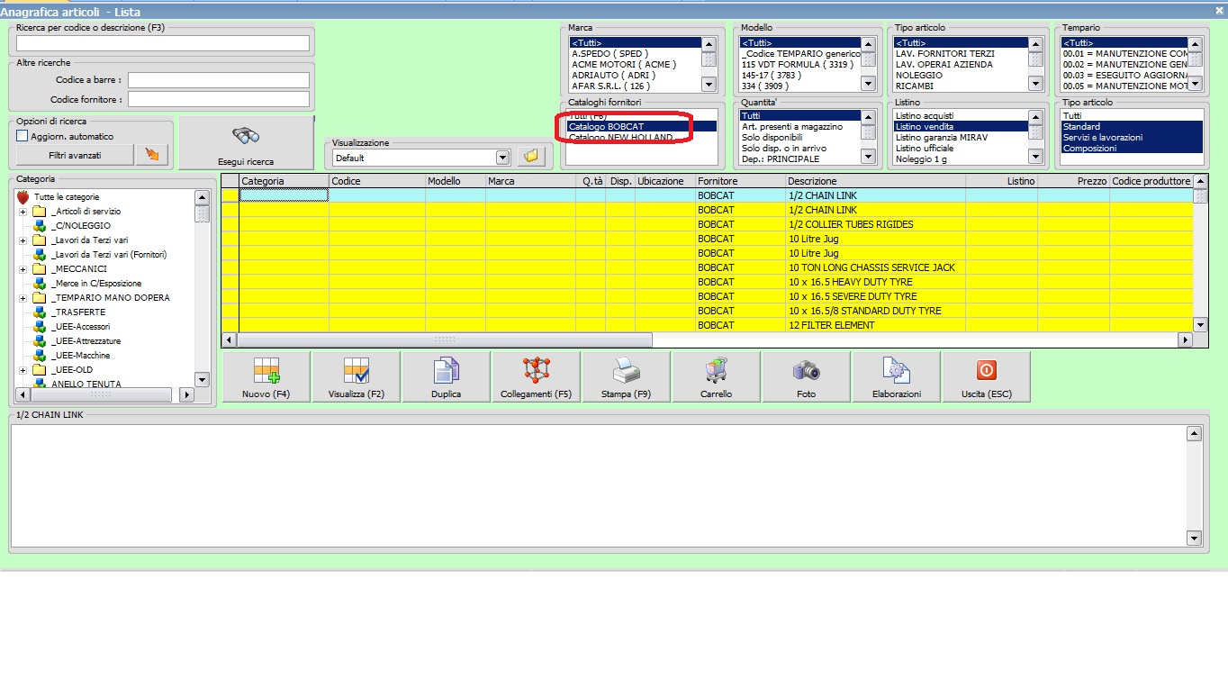Viewport: 1228px width, 688px height.
Task: Toggle the Aggiorn. automatico checkbox
Action: point(23,136)
